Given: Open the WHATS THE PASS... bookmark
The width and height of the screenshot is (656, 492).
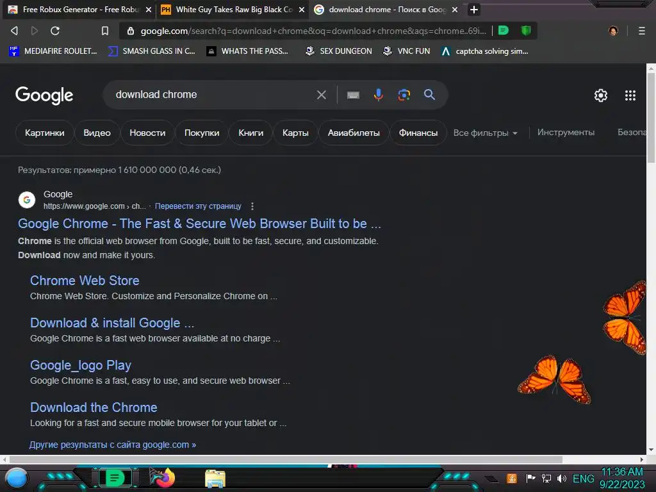Looking at the screenshot, I should pos(248,51).
